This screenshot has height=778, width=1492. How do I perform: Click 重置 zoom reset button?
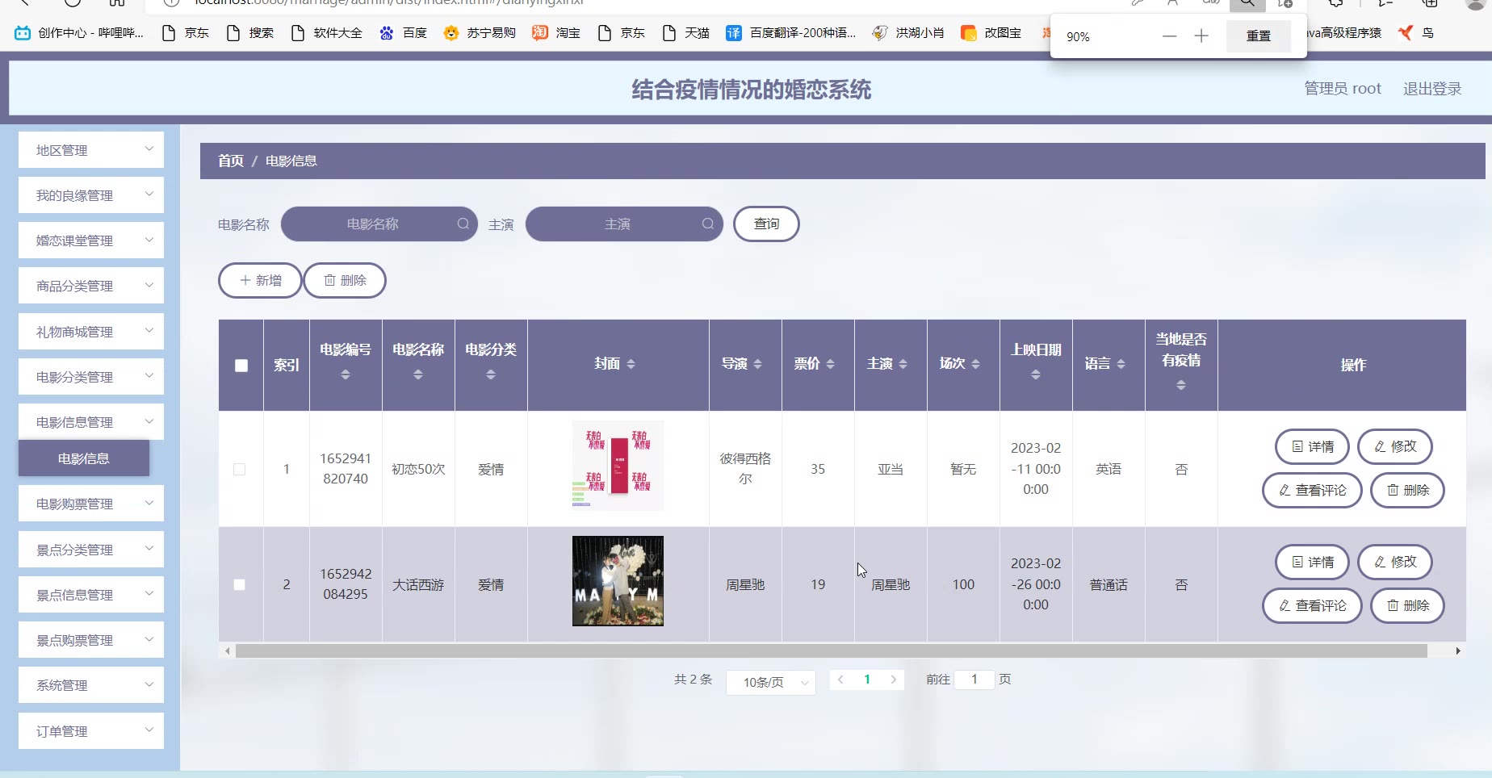[1258, 36]
